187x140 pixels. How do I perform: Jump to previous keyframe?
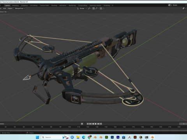click(x=90, y=124)
